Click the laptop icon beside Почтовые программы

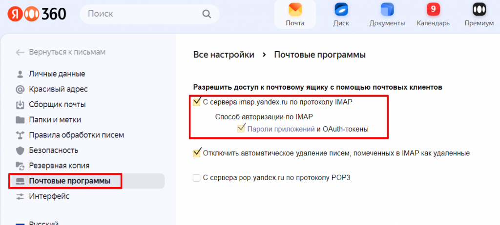[x=20, y=181]
